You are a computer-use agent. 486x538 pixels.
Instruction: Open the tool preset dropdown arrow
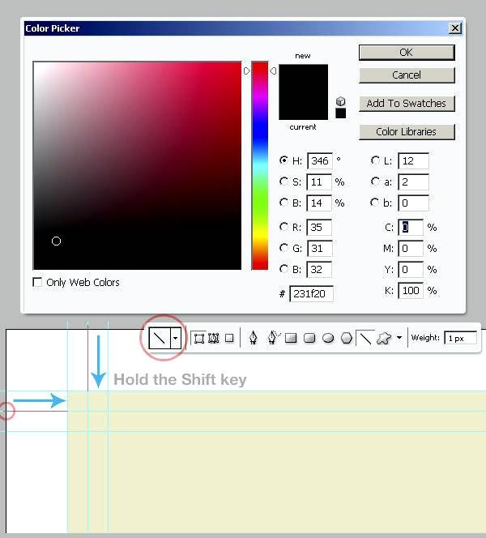click(x=176, y=338)
